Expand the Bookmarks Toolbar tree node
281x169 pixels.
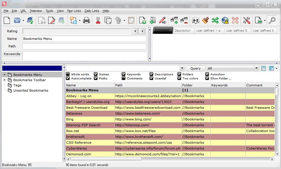(x=5, y=80)
